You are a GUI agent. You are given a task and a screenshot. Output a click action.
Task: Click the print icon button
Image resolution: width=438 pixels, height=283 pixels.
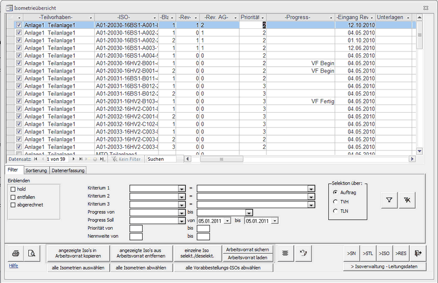pos(16,254)
